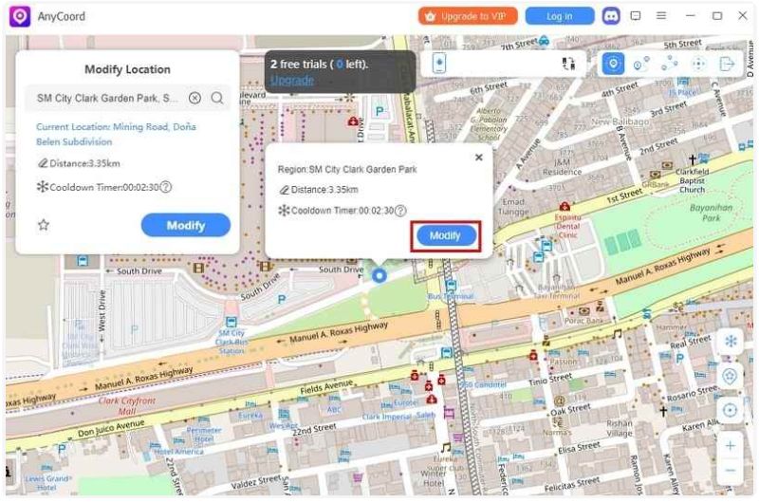The width and height of the screenshot is (759, 503).
Task: Close the SM City Clark region popup
Action: (478, 158)
